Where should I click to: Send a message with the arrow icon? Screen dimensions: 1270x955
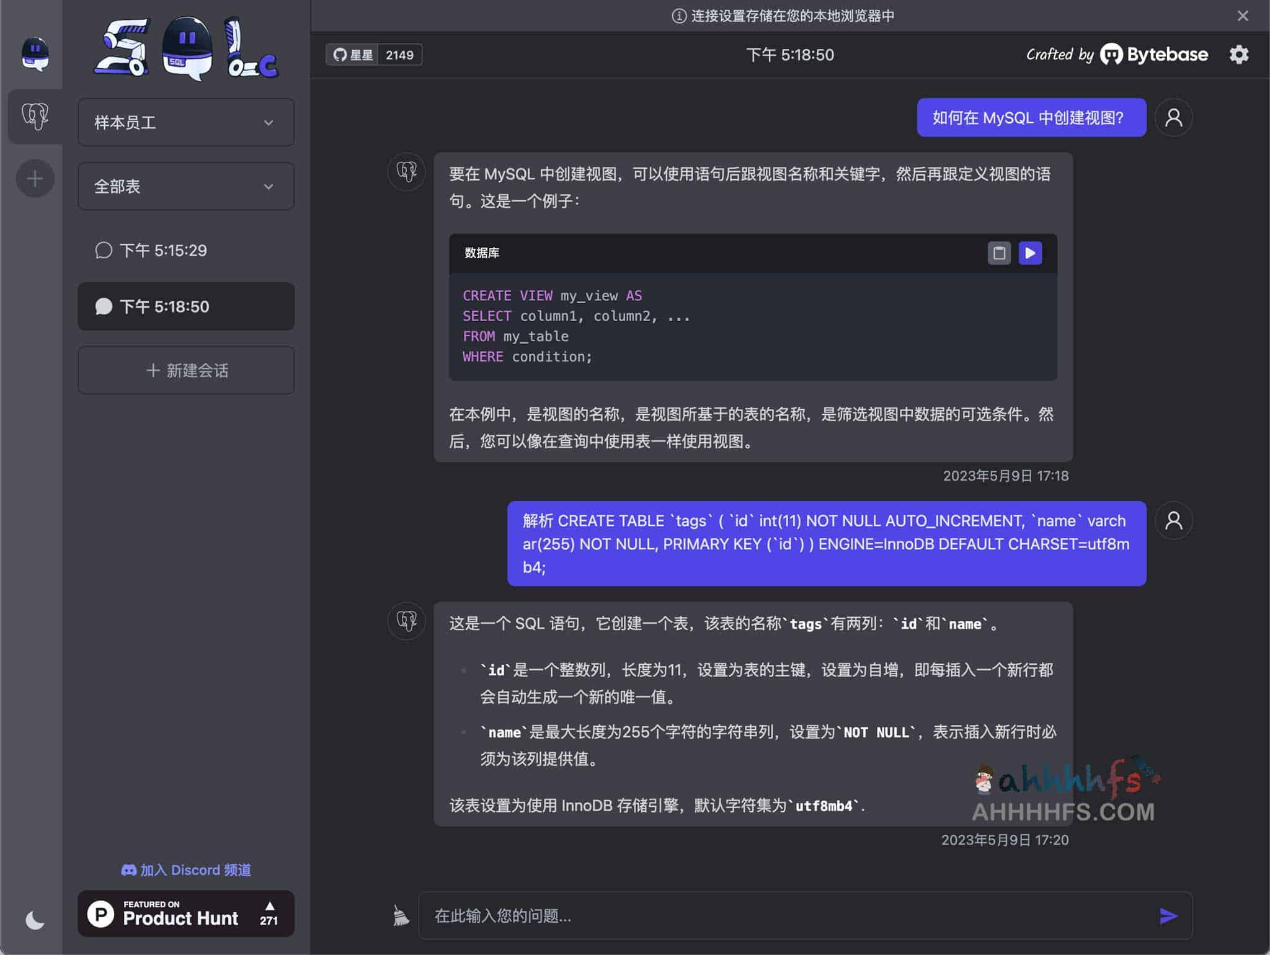[1170, 916]
